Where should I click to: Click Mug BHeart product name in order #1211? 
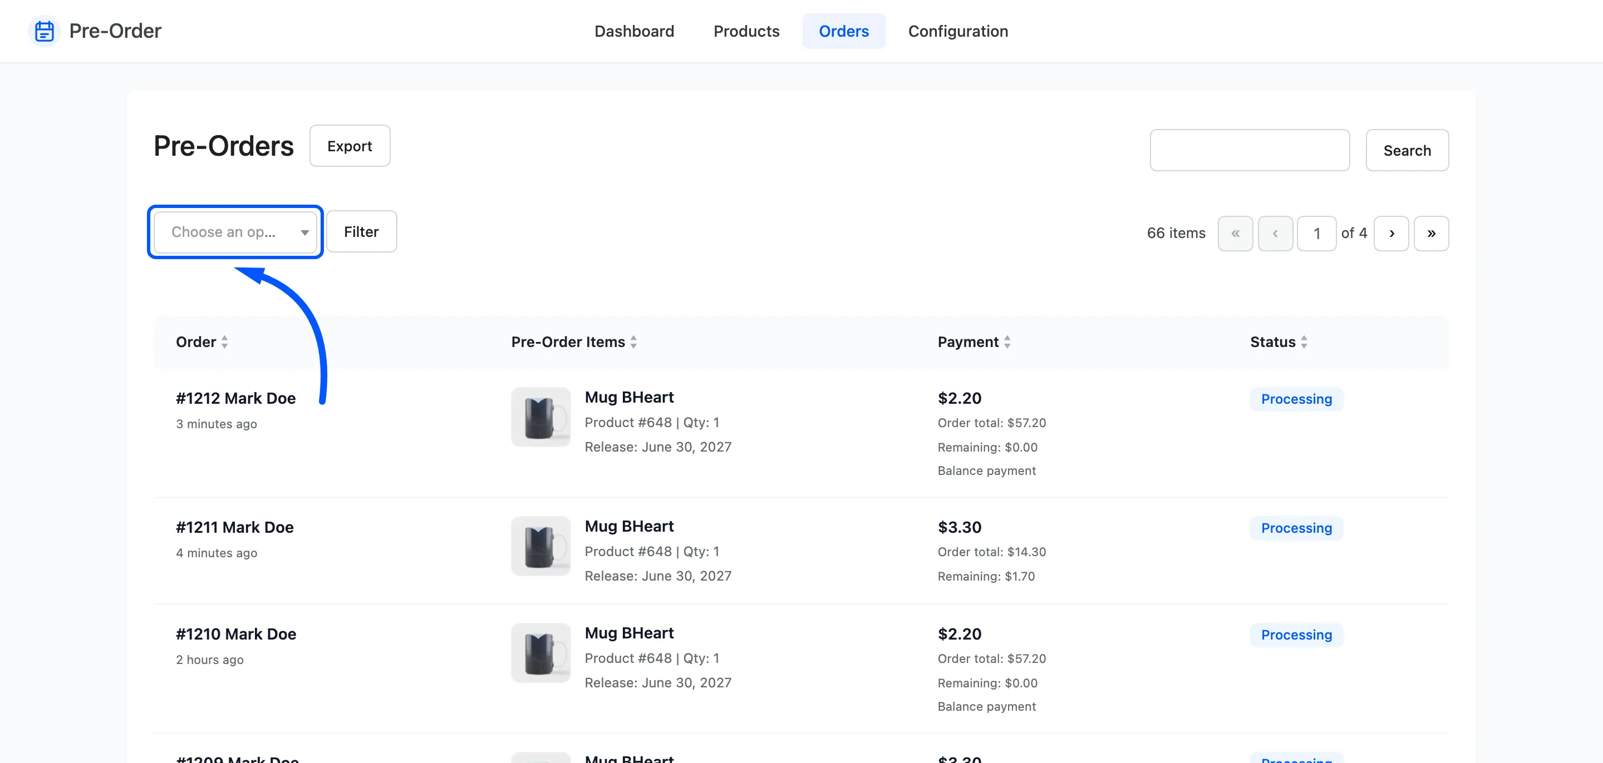click(x=629, y=526)
